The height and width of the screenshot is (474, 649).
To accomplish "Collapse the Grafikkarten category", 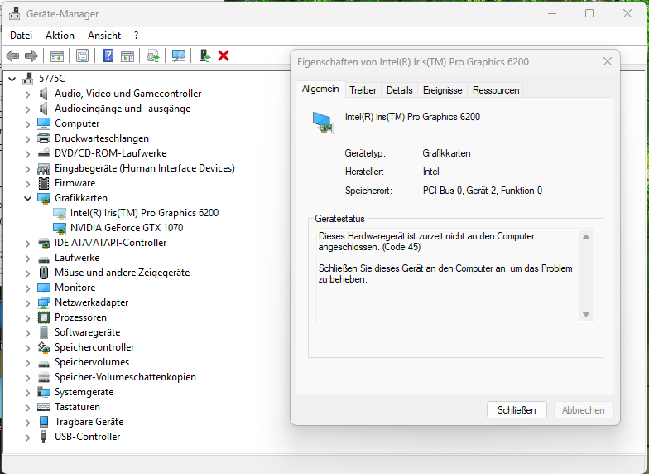I will tap(28, 198).
